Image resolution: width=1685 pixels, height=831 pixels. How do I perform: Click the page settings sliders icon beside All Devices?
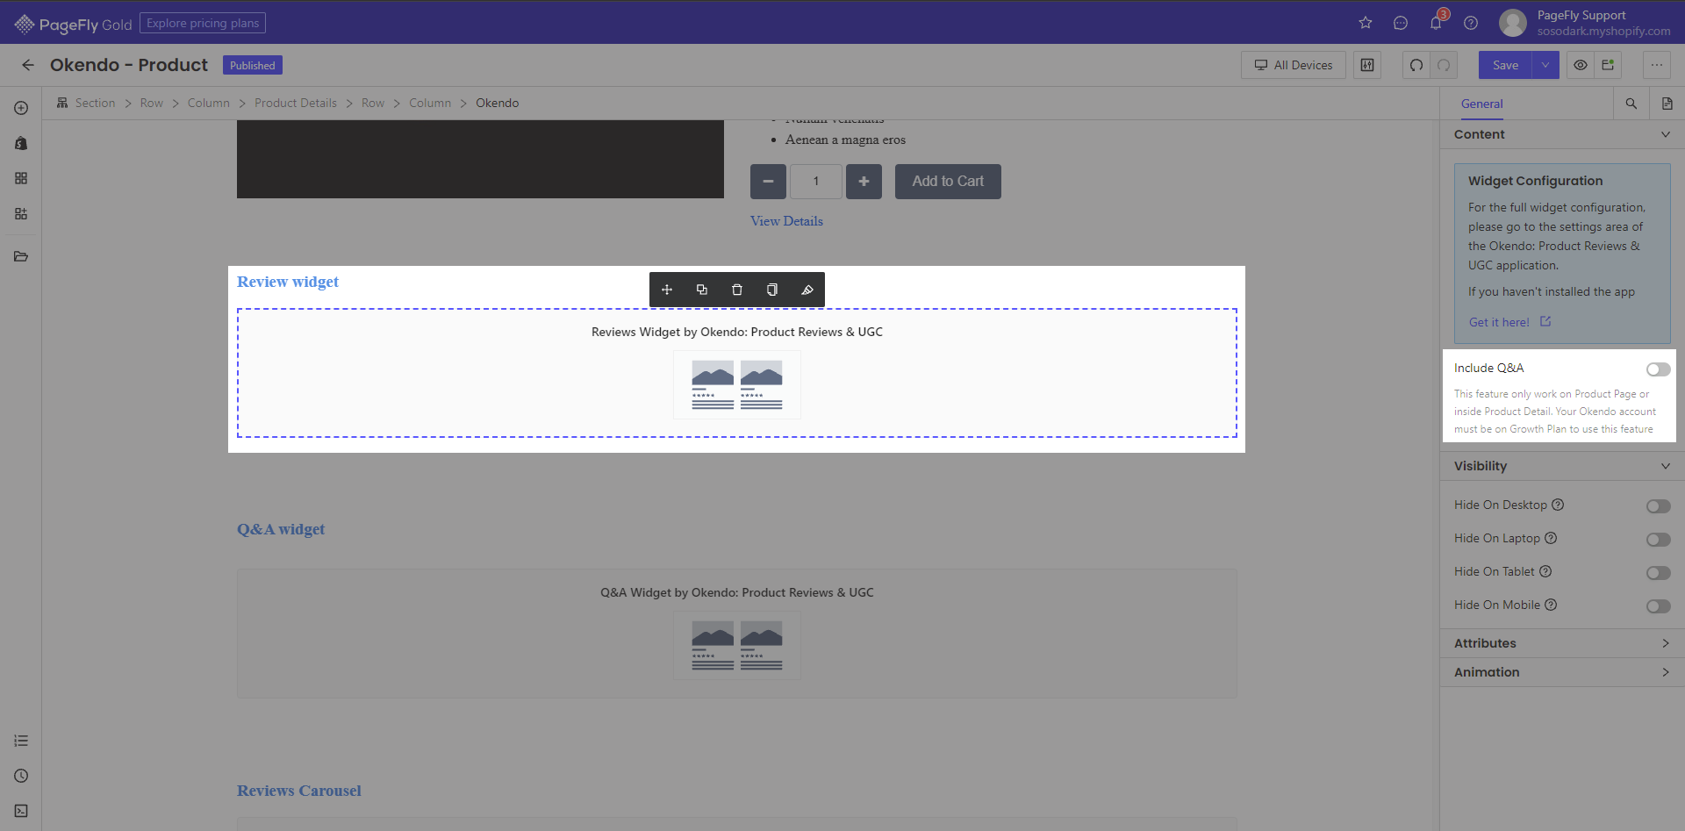tap(1367, 65)
